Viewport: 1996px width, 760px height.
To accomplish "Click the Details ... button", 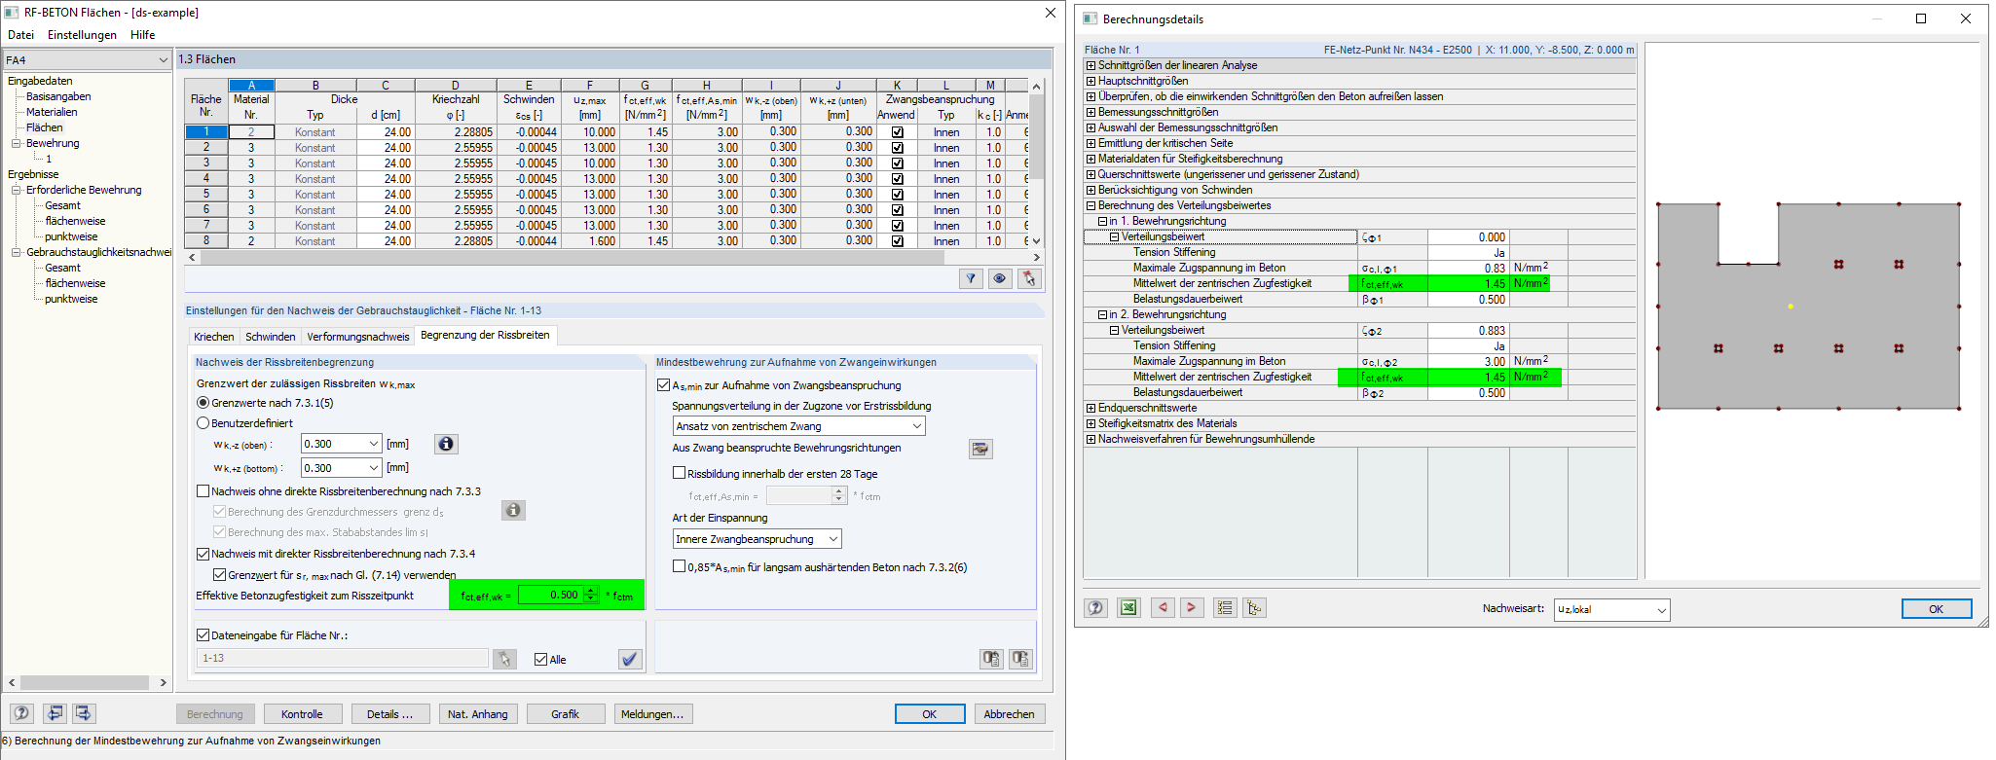I will coord(389,714).
